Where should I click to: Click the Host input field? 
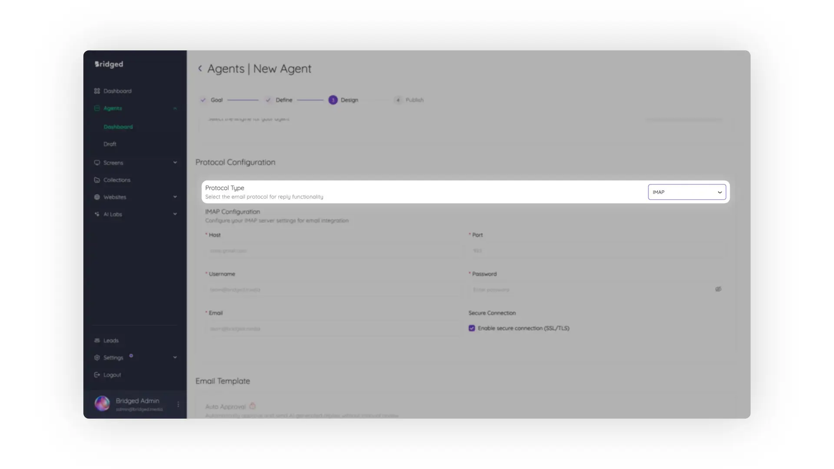tap(333, 251)
